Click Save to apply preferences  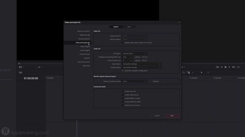click(x=172, y=116)
